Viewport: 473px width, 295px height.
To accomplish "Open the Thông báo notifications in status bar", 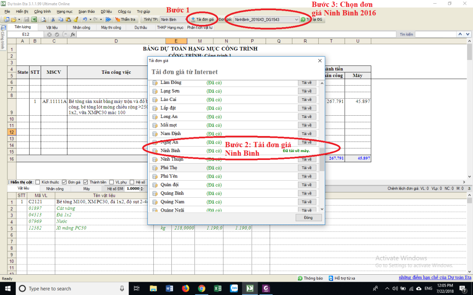I will click(310, 278).
